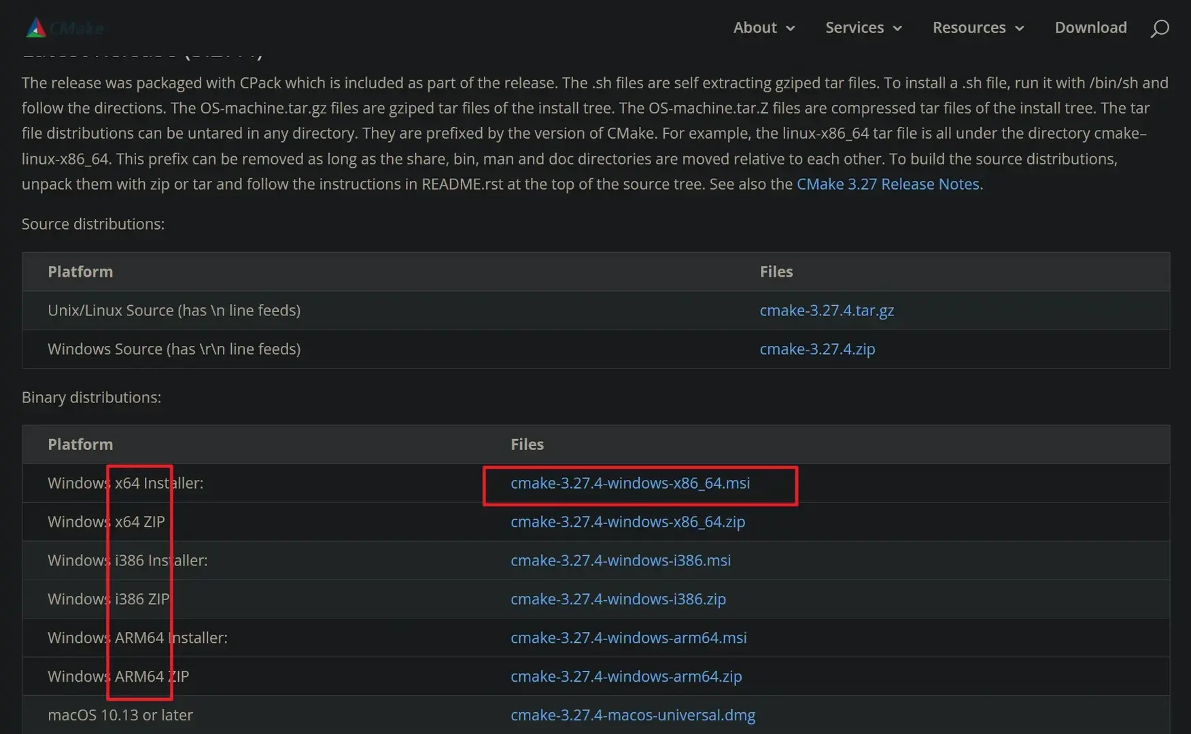Go to the Download page
The image size is (1191, 734).
(1090, 28)
